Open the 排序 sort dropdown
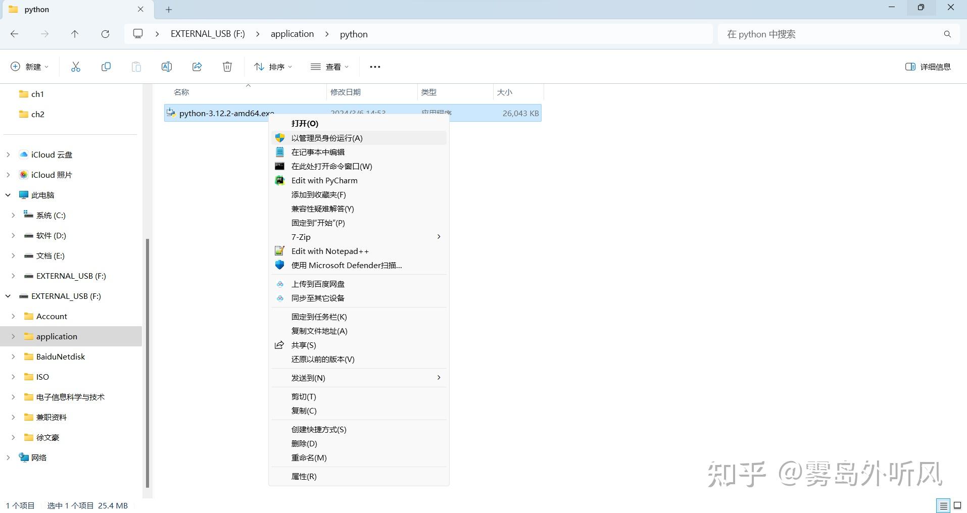Screen dimensions: 967x513 273,66
